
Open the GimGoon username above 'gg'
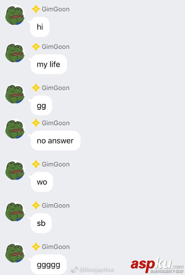56,88
